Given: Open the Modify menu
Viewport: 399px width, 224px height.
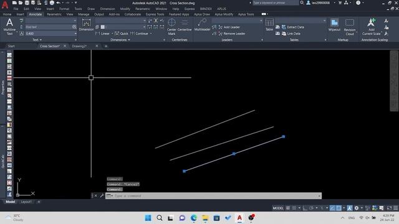Looking at the screenshot, I should pos(125,9).
